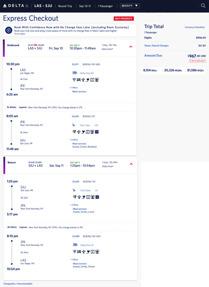The width and height of the screenshot is (209, 287).
Task: Click the power outlet icon under DL639
Action: [83, 132]
